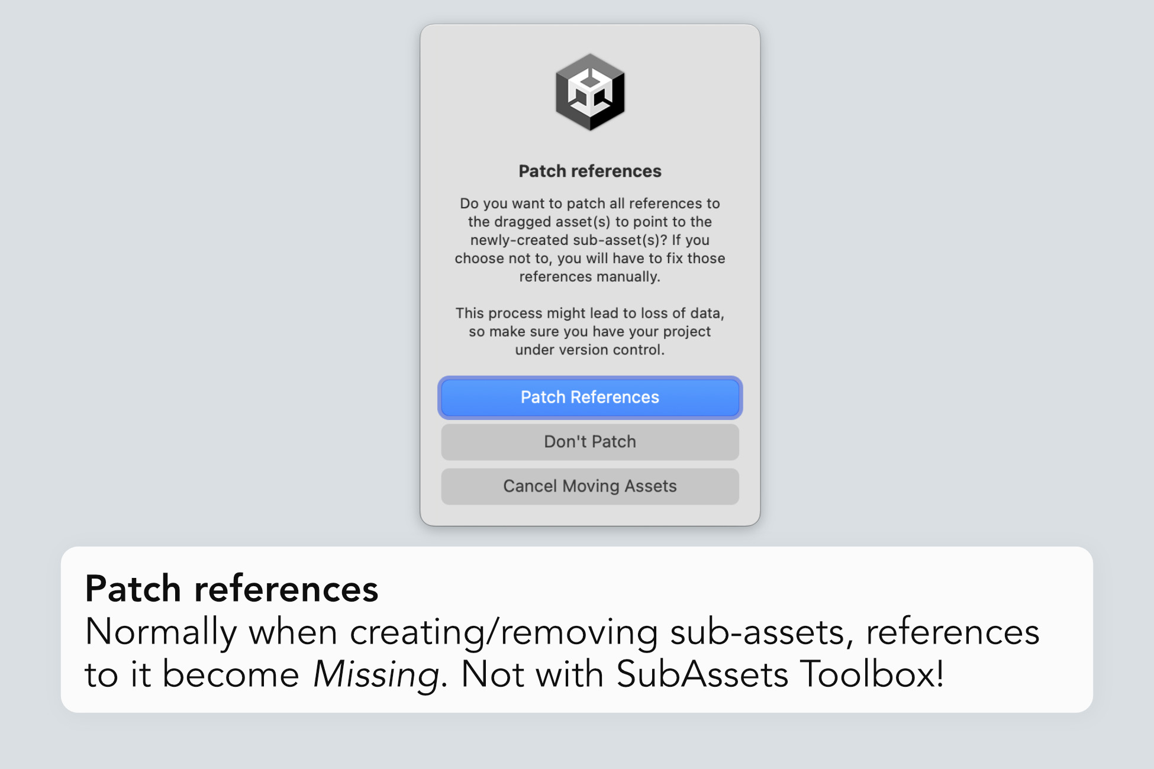The image size is (1154, 769).
Task: Click the large Patch references caption heading
Action: pyautogui.click(x=231, y=589)
